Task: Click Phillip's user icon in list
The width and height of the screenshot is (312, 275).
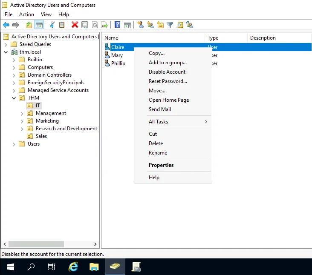Action: pos(107,63)
